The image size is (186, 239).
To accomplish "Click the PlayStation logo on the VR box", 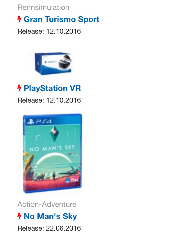I will tap(45, 62).
